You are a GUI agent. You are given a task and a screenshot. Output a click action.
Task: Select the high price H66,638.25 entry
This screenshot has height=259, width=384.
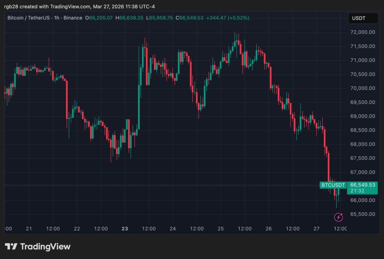[x=131, y=18]
